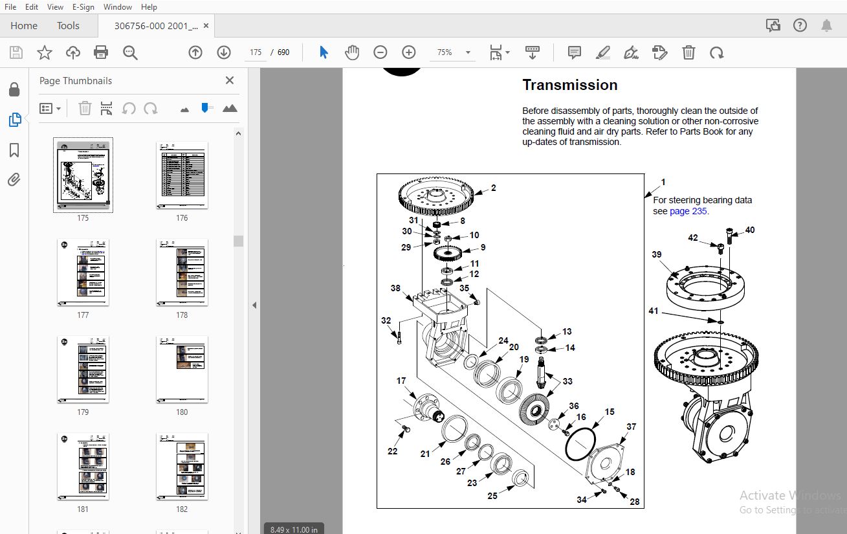The image size is (847, 534).
Task: Click the Save file icon
Action: coord(16,52)
